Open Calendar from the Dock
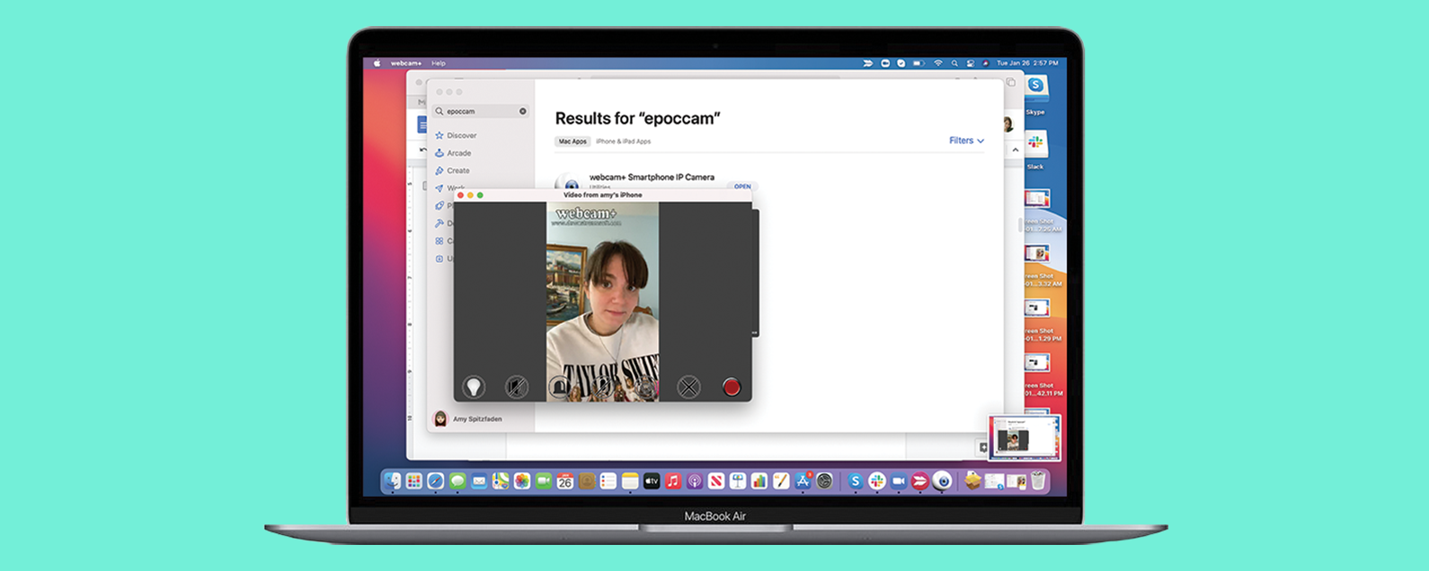The width and height of the screenshot is (1429, 571). 565,481
